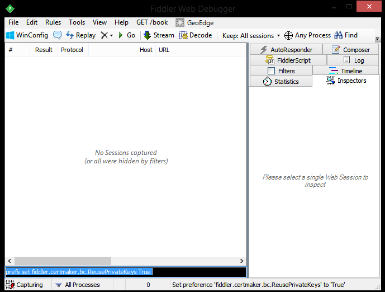Open the Keep: All sessions dropdown
The width and height of the screenshot is (385, 292).
coord(251,36)
